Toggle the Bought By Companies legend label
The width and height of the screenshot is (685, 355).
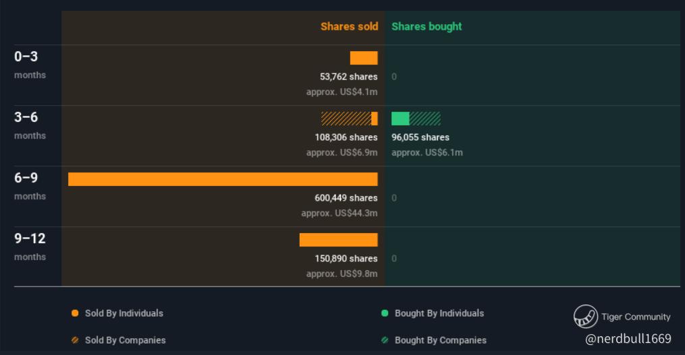pyautogui.click(x=440, y=340)
